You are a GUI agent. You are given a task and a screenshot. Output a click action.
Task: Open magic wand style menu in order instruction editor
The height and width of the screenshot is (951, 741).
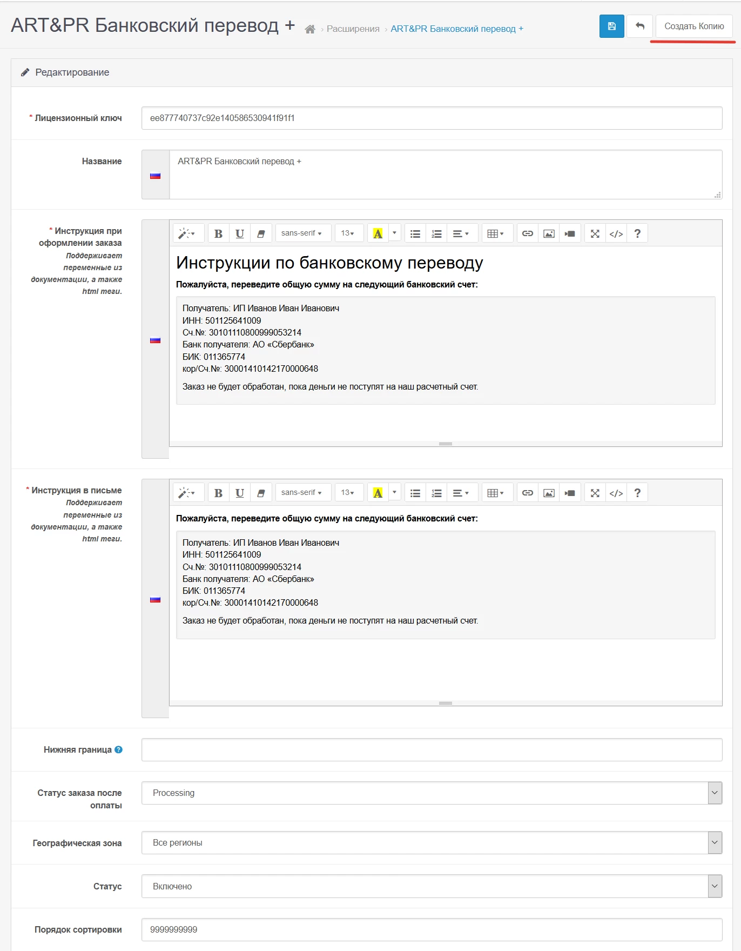pos(187,233)
